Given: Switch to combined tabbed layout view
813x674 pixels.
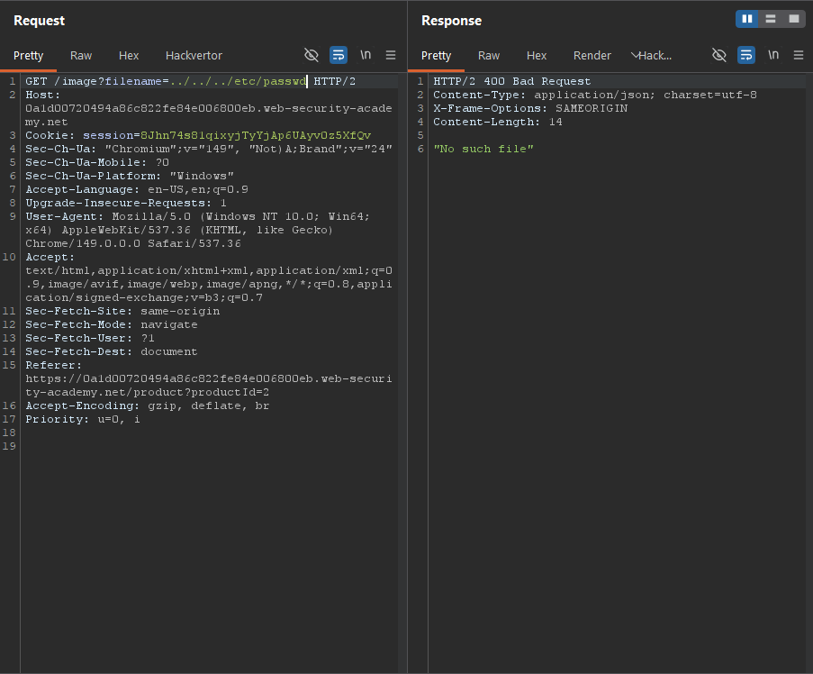Looking at the screenshot, I should click(x=794, y=19).
